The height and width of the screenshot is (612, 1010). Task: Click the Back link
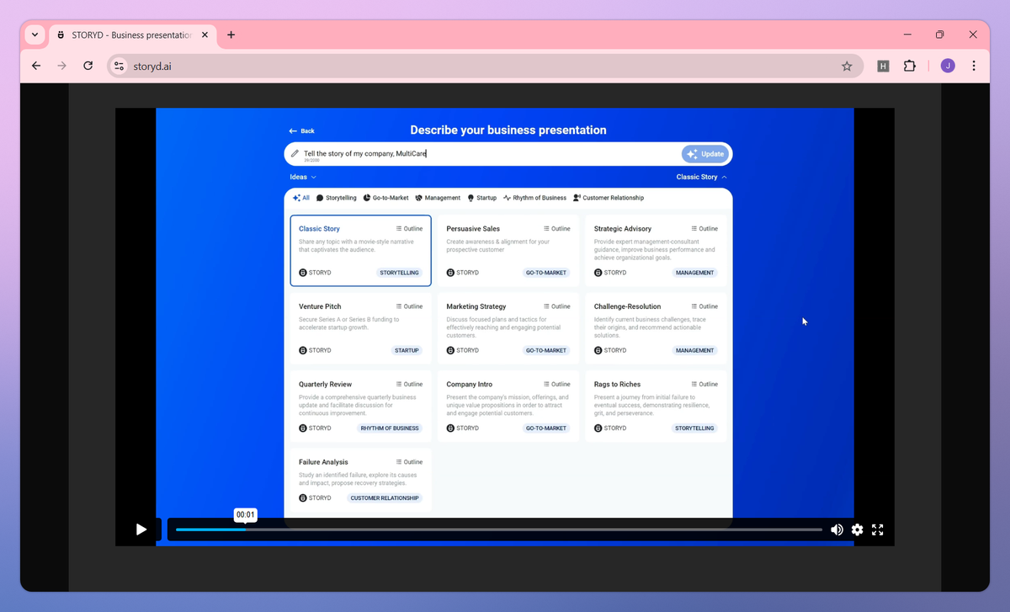(301, 130)
